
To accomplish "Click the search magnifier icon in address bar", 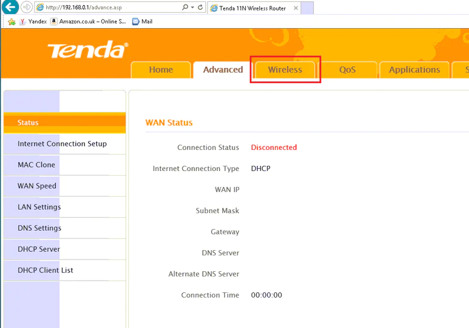I will point(185,8).
